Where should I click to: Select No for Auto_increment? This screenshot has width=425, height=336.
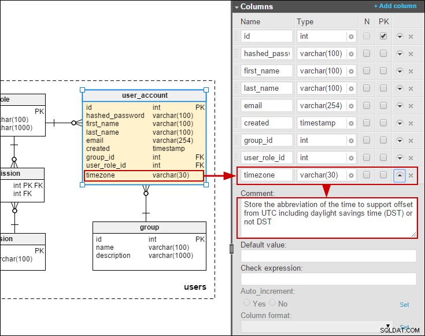click(x=272, y=302)
